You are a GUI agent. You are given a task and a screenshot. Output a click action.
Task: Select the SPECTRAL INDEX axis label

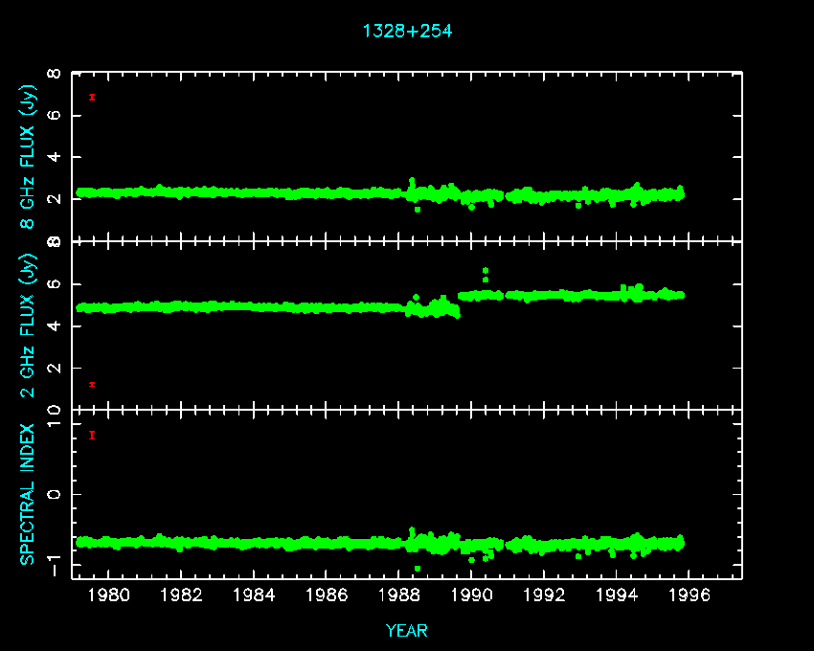point(30,494)
